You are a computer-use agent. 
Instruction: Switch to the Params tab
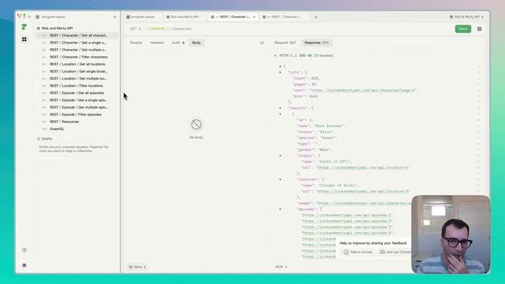pos(136,43)
